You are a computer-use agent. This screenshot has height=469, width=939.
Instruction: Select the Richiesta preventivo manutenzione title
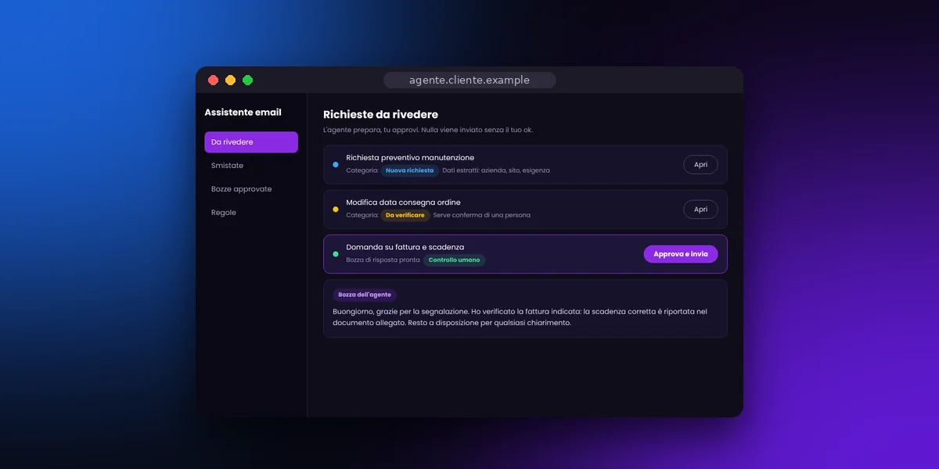click(410, 158)
